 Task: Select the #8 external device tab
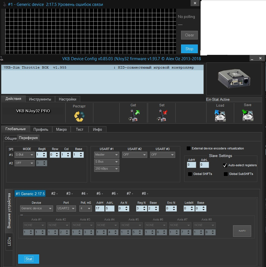[x=145, y=194]
